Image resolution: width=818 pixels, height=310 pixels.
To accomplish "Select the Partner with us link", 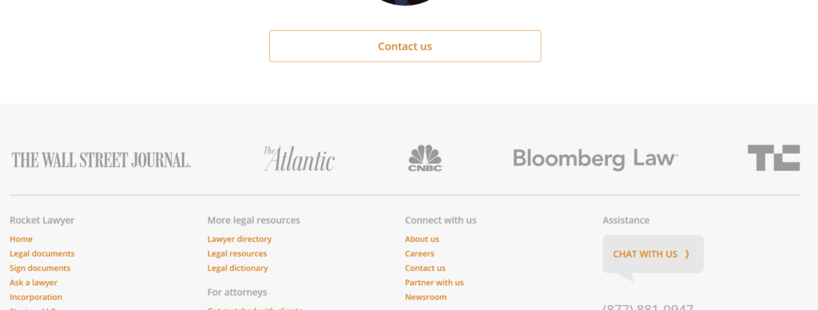I will click(434, 283).
